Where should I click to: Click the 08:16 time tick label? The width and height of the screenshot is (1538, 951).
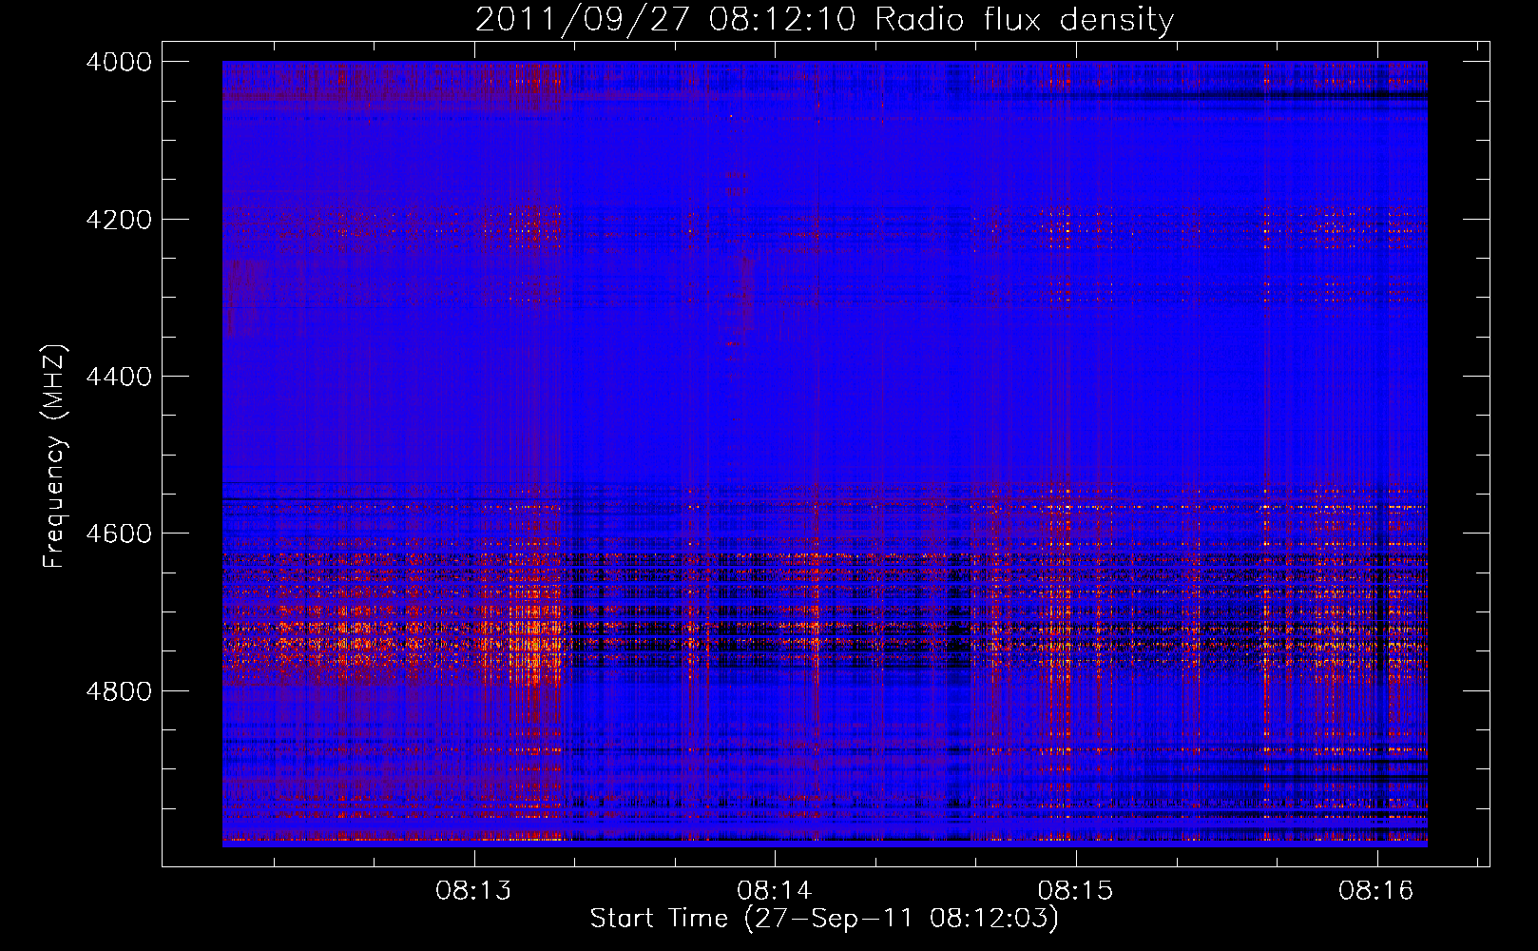point(1376,891)
